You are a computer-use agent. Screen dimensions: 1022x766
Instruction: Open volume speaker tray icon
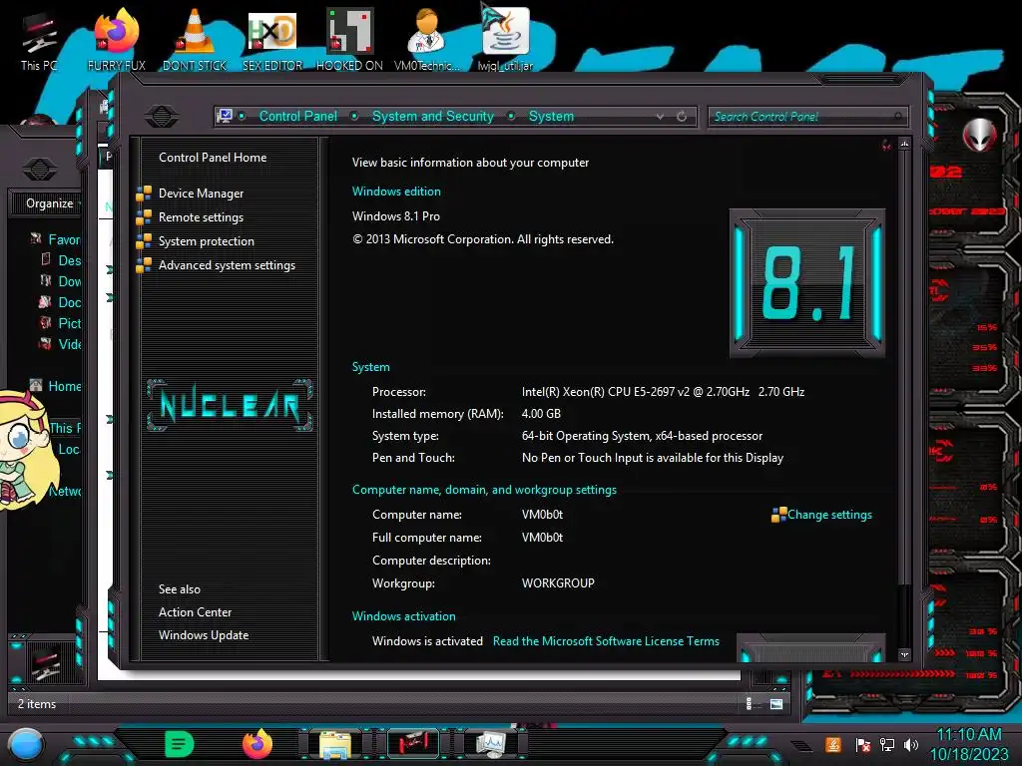911,744
